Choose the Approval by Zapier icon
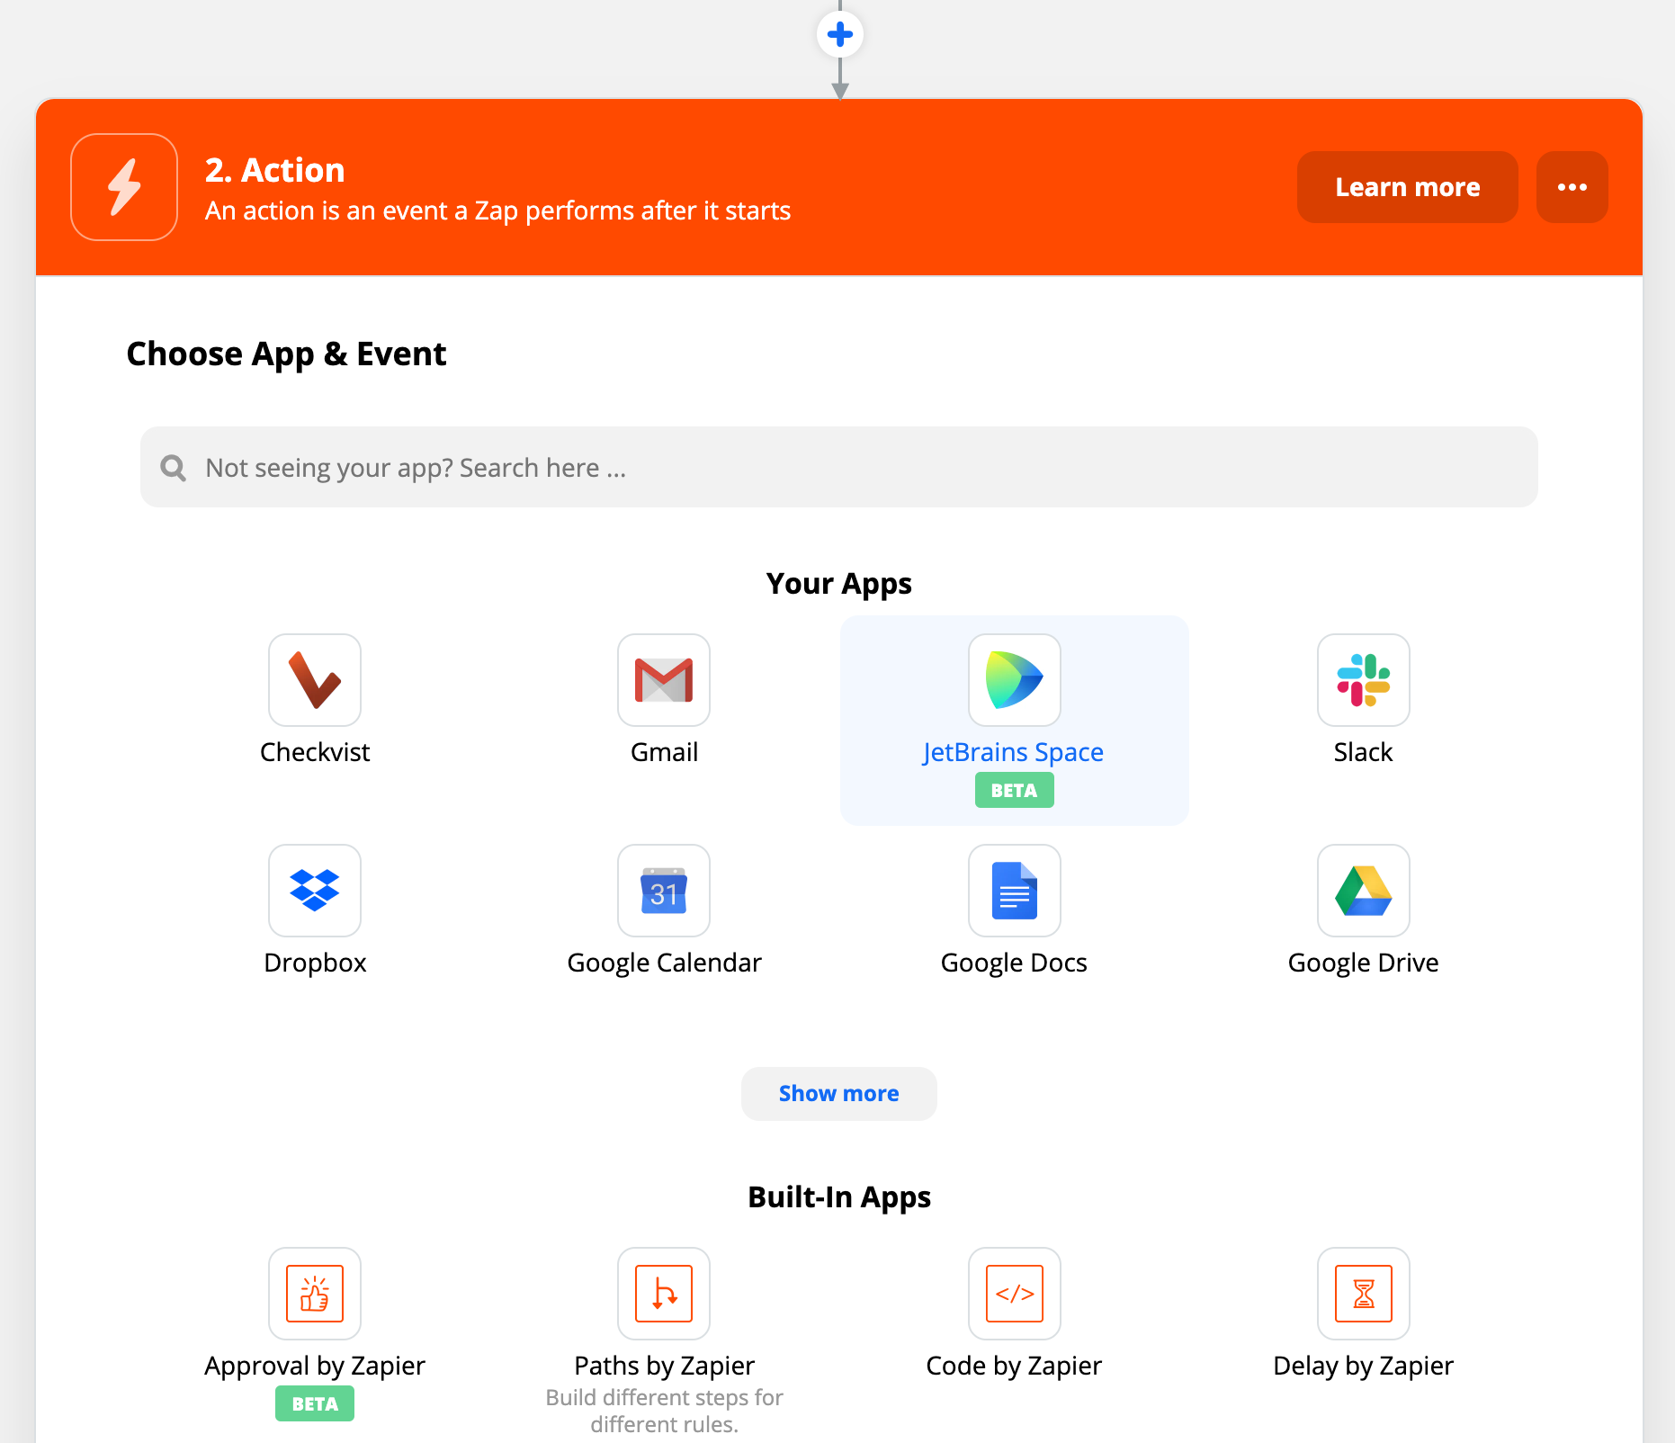1675x1443 pixels. 315,1294
